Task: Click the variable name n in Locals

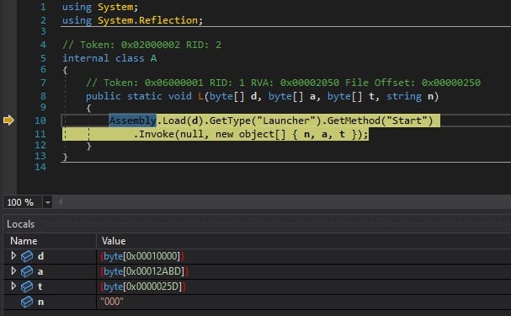Action: click(40, 302)
